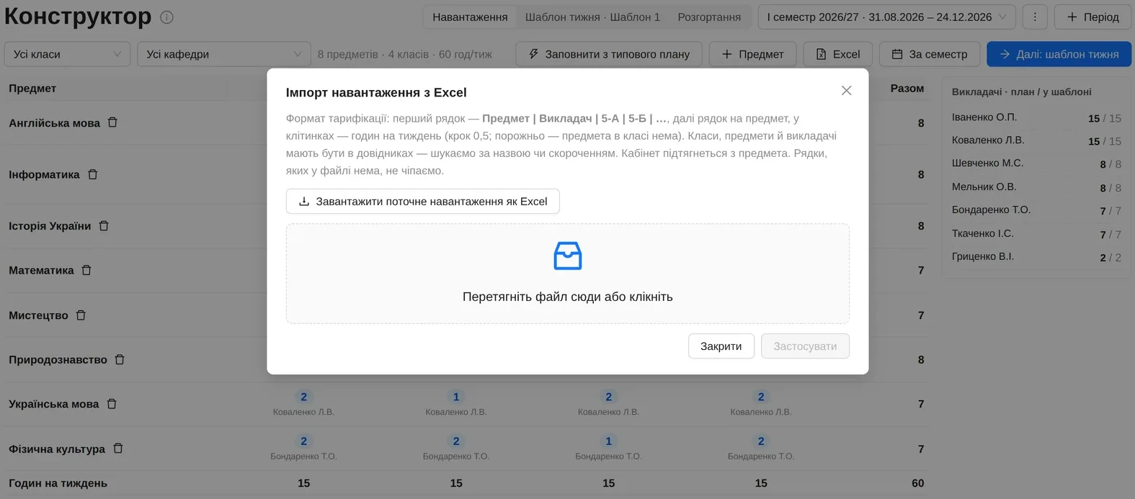Screen dimensions: 1135x499
Task: Click the total 60 hours cell
Action: coord(917,483)
